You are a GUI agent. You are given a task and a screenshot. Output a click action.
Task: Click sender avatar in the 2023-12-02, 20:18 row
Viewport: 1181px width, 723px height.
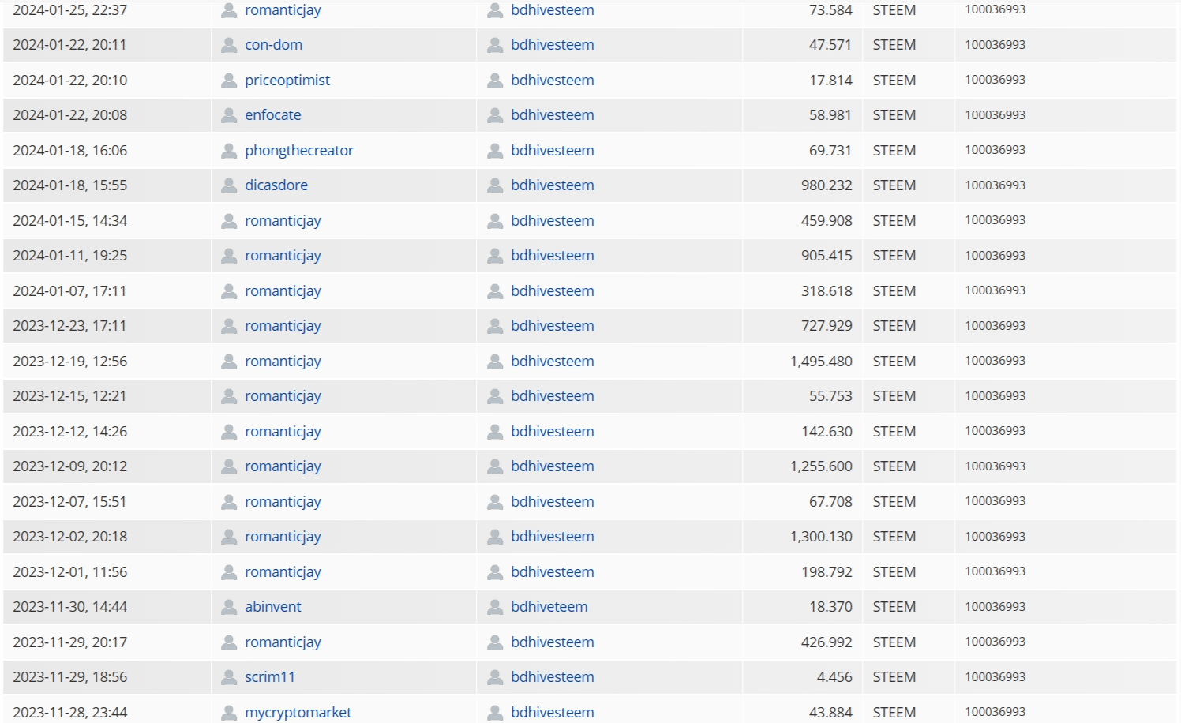(x=229, y=537)
